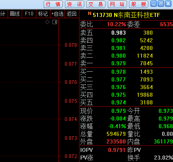Click chart axis label 0.974
This screenshot has width=173, height=162.
click(x=71, y=119)
